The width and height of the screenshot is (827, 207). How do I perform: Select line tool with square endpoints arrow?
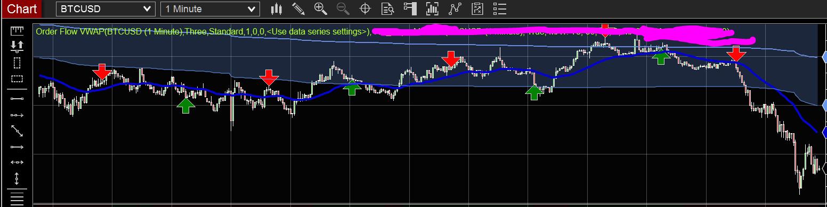click(17, 115)
